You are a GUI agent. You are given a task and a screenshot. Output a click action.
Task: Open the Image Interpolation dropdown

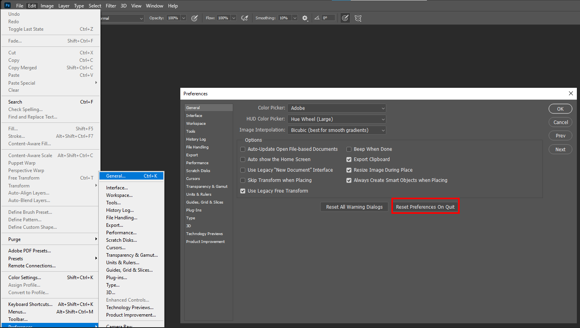[336, 130]
